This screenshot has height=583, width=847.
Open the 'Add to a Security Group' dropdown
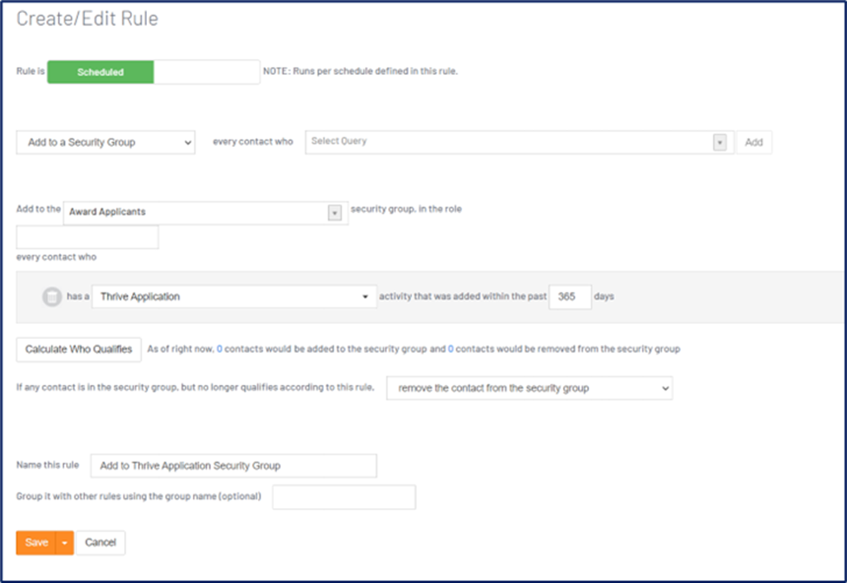(x=106, y=142)
